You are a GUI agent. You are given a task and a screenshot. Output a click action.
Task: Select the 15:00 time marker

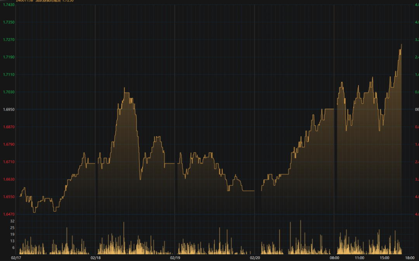(x=384, y=258)
